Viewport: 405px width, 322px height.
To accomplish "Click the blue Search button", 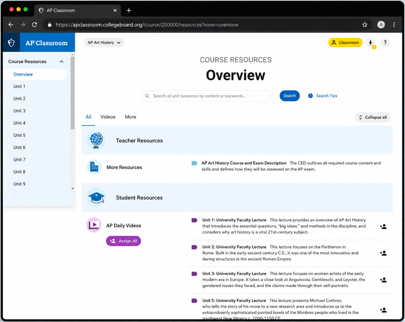I will pos(289,96).
